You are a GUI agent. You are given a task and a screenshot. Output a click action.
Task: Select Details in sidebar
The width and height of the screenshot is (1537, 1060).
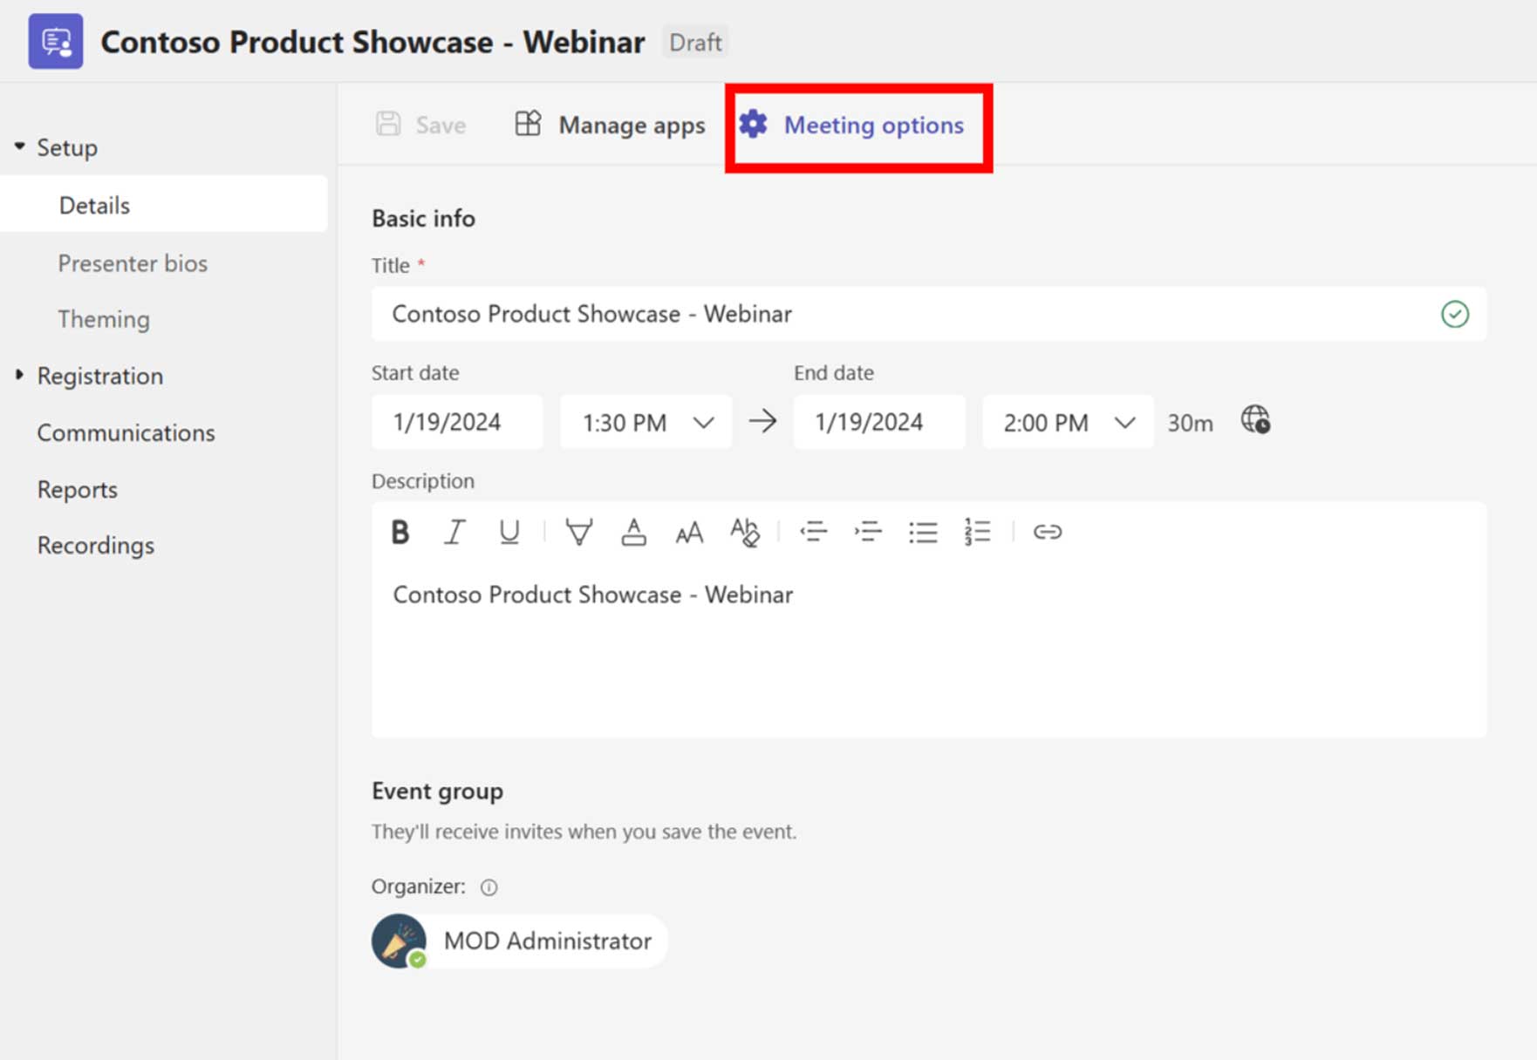coord(164,204)
